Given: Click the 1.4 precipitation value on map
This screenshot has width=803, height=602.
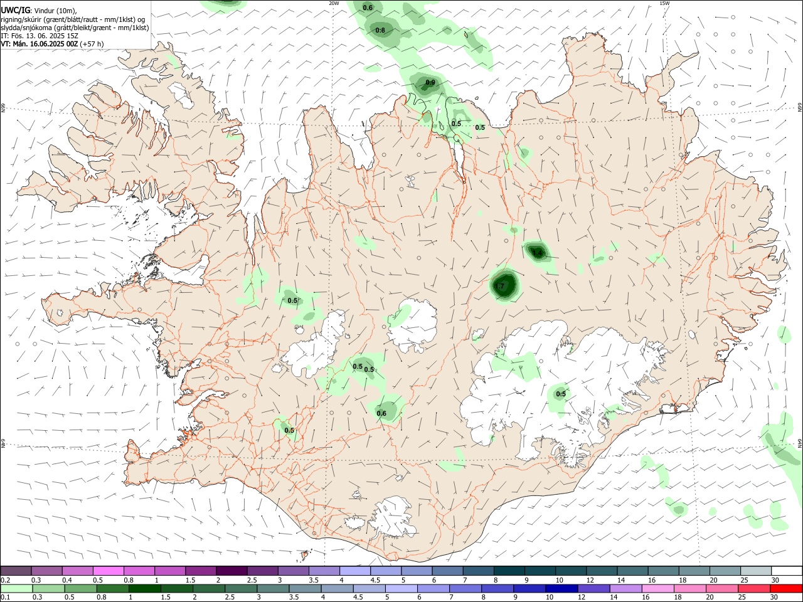Looking at the screenshot, I should tap(537, 253).
